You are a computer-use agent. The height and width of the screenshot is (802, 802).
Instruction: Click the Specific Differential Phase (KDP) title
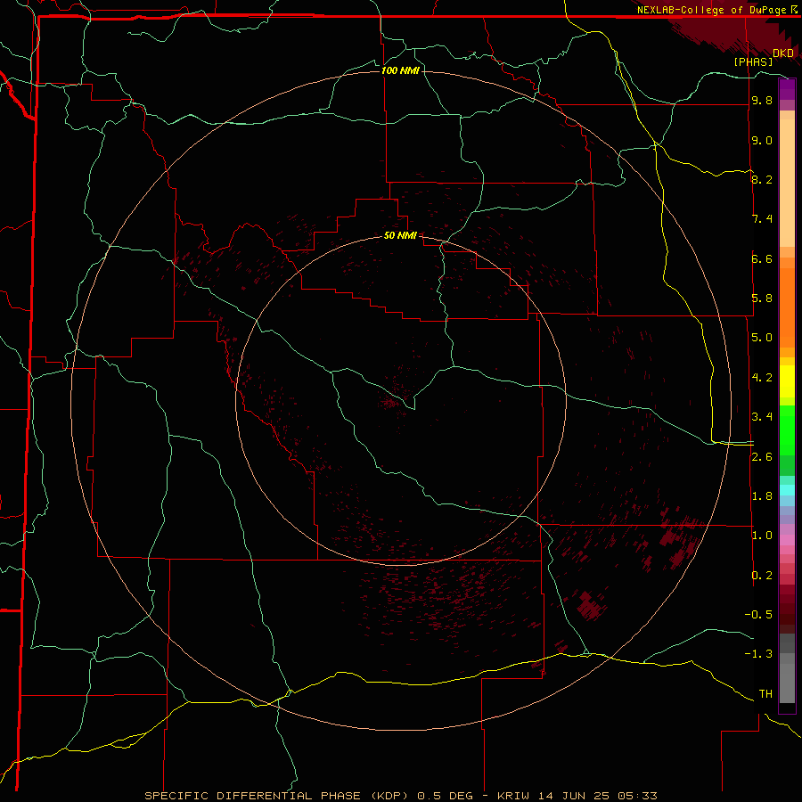(x=276, y=796)
